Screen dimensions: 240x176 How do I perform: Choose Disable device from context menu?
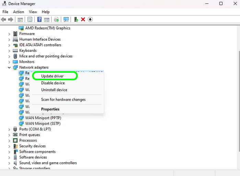pos(53,83)
